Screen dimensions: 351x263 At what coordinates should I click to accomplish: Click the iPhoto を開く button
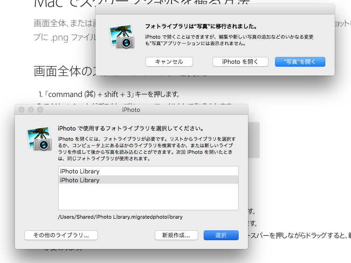(240, 62)
